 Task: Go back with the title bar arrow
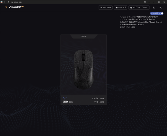(x=5, y=2)
